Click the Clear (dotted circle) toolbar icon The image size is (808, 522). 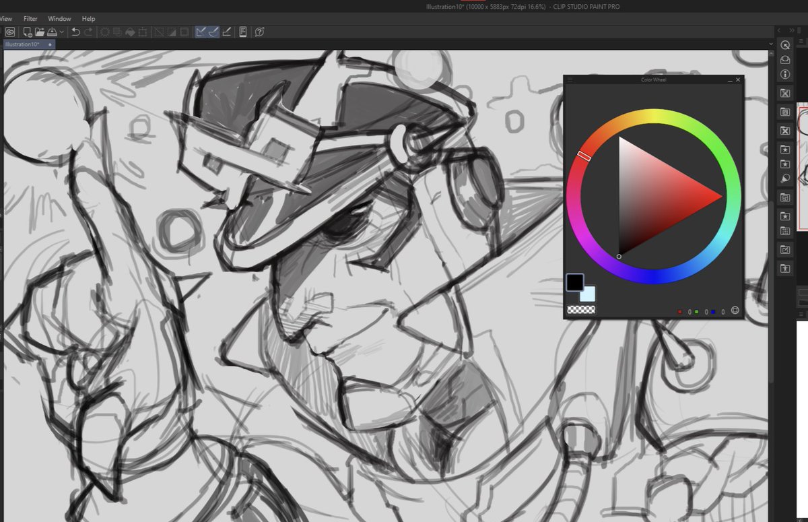[x=105, y=32]
